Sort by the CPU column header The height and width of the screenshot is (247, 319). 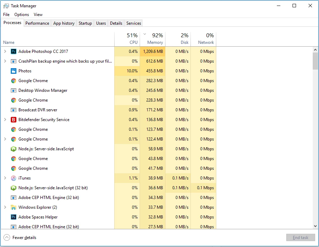click(127, 39)
